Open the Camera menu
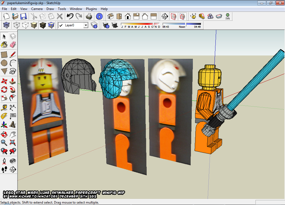 point(37,9)
